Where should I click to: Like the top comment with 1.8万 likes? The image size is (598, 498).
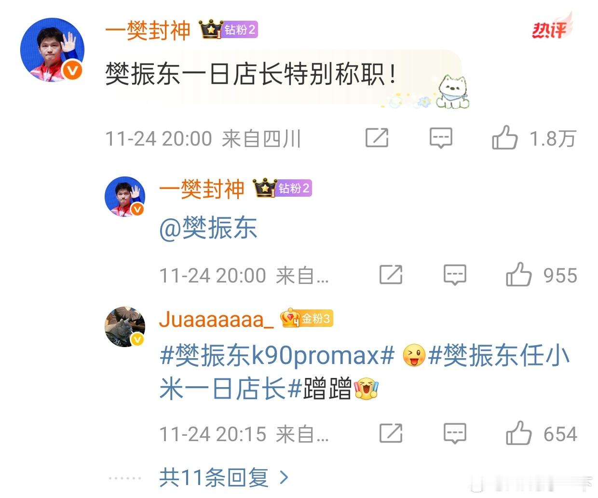pyautogui.click(x=504, y=138)
